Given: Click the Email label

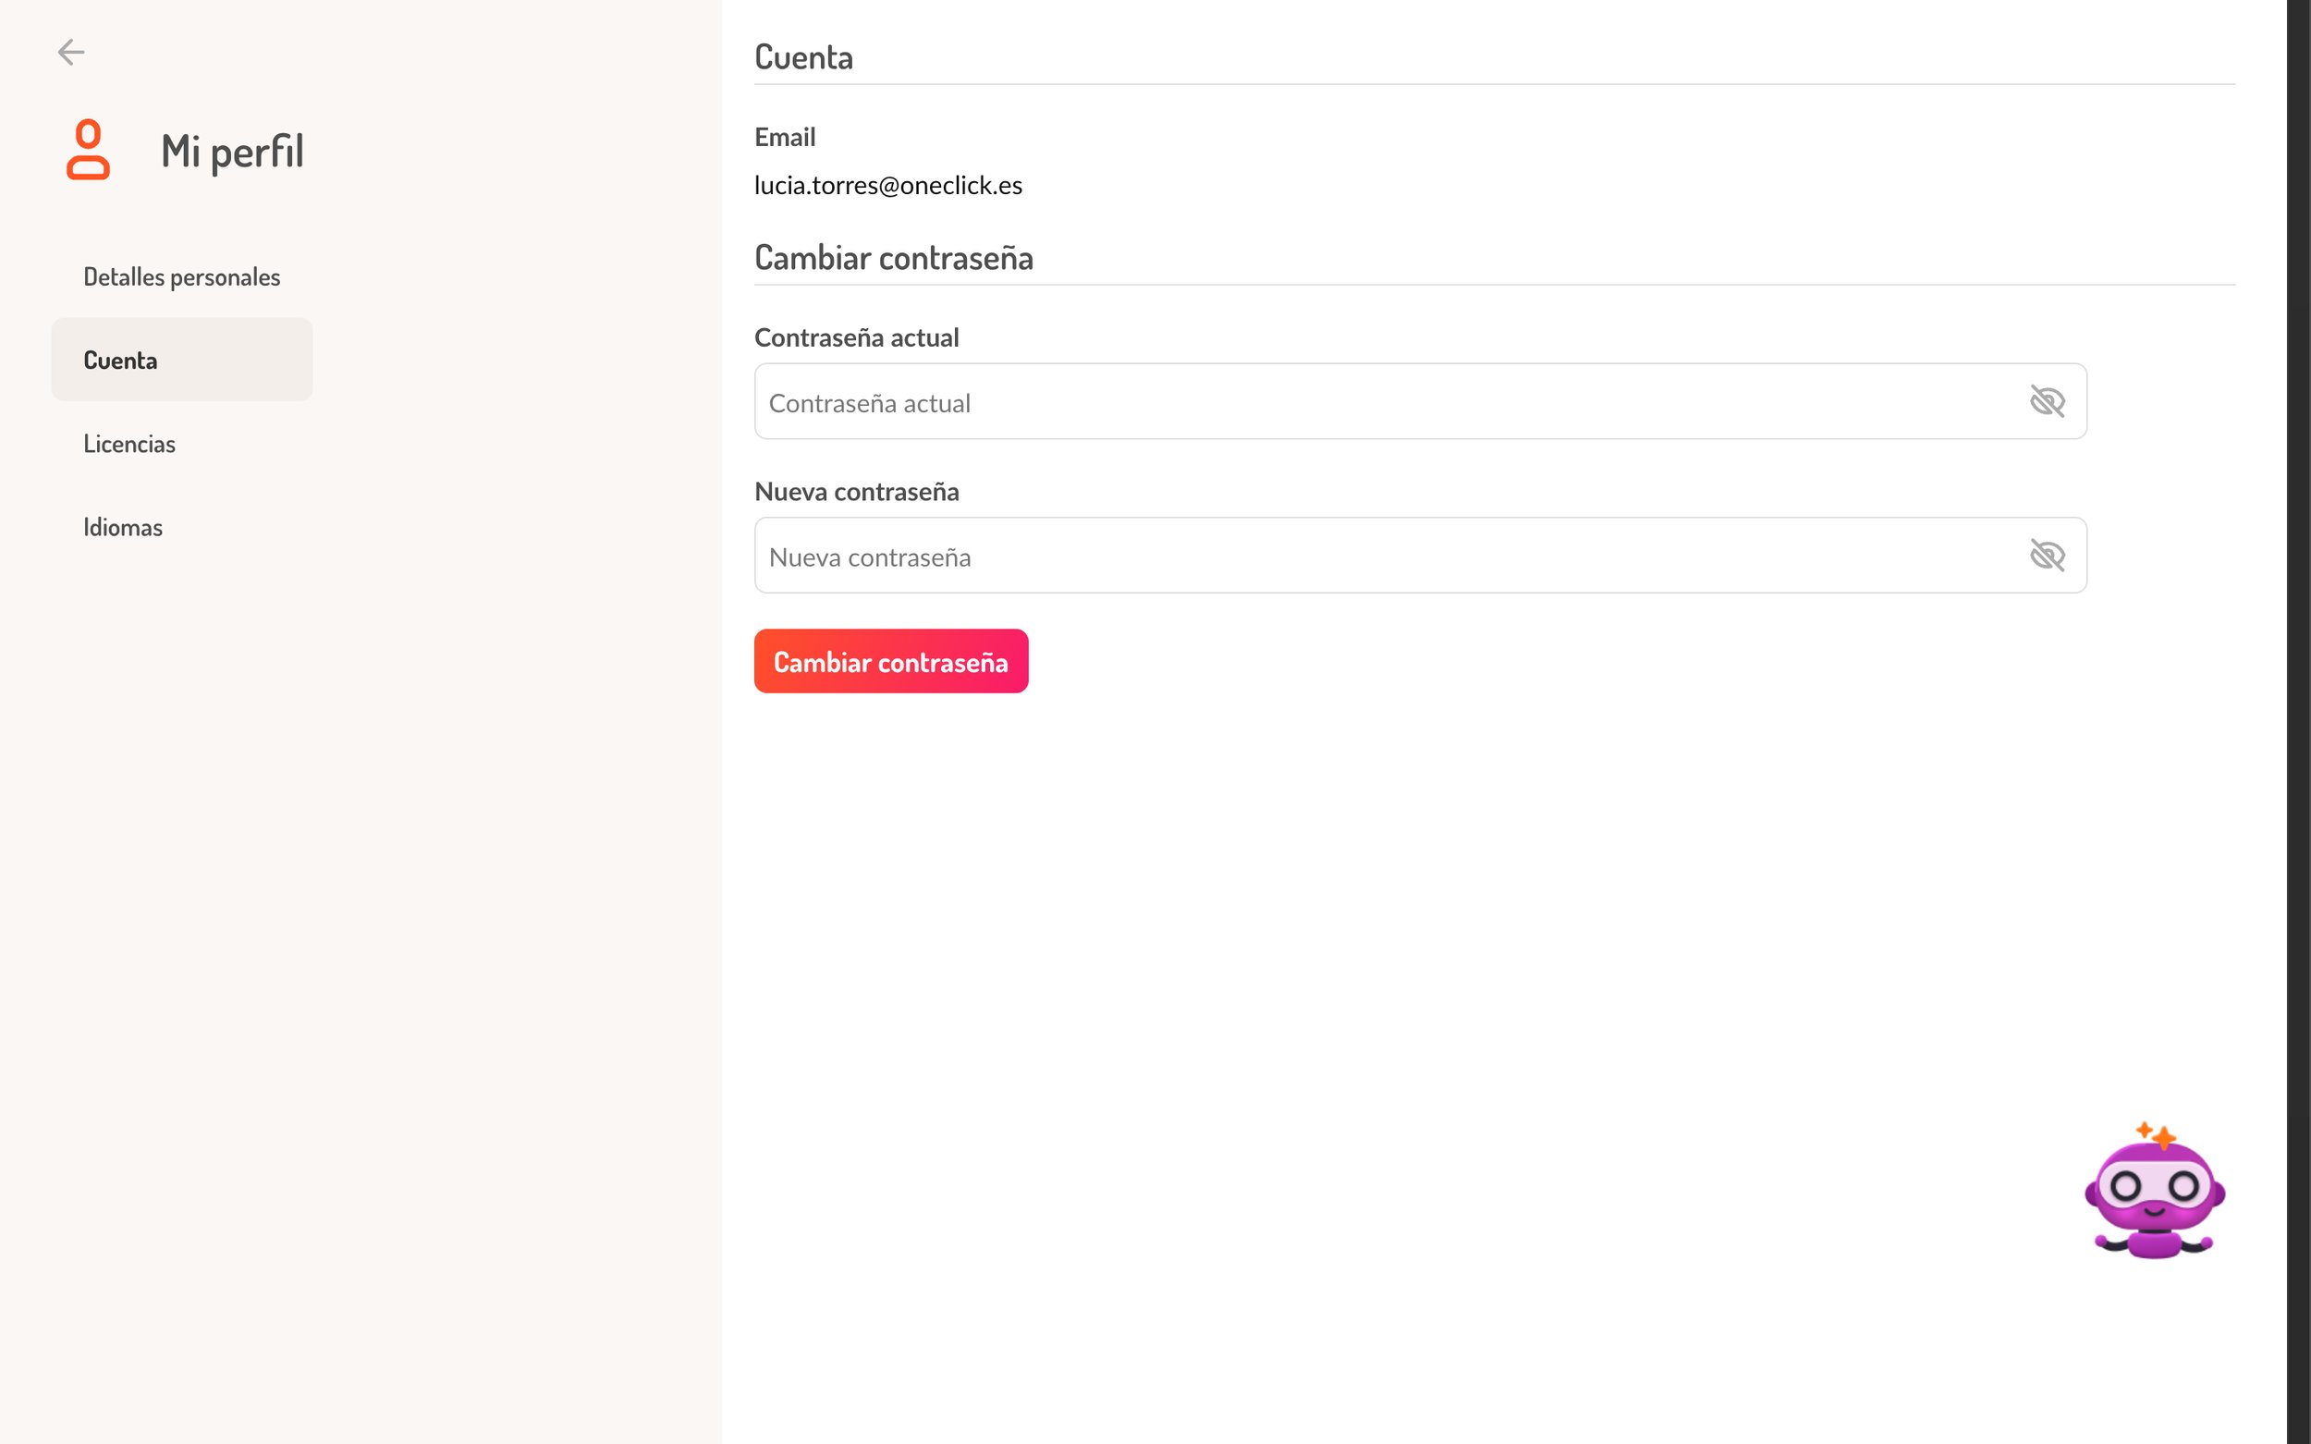Looking at the screenshot, I should click(x=785, y=137).
